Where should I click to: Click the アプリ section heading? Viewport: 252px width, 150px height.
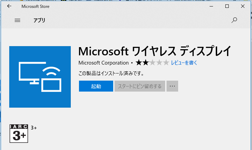[x=39, y=21]
